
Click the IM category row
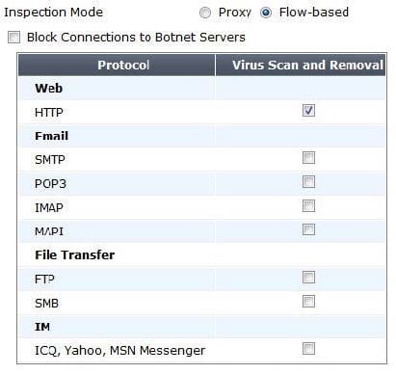pos(202,327)
